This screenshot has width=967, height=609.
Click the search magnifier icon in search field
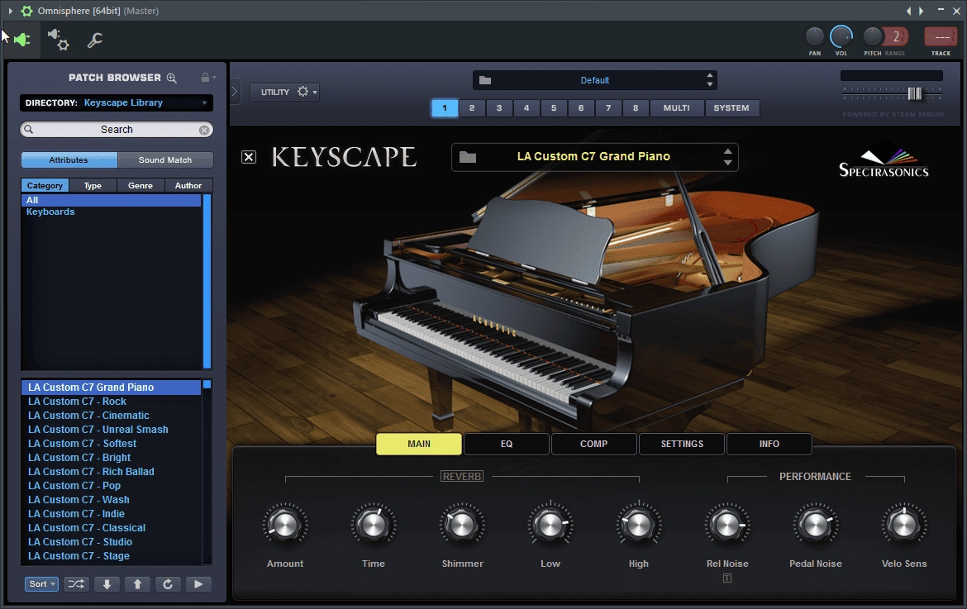click(x=28, y=130)
